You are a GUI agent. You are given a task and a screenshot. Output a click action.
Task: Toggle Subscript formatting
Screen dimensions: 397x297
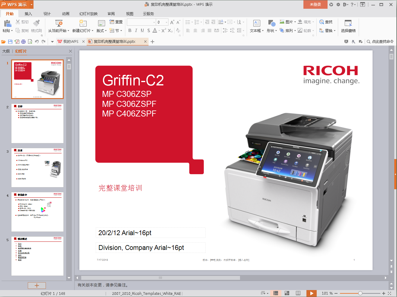(x=170, y=30)
